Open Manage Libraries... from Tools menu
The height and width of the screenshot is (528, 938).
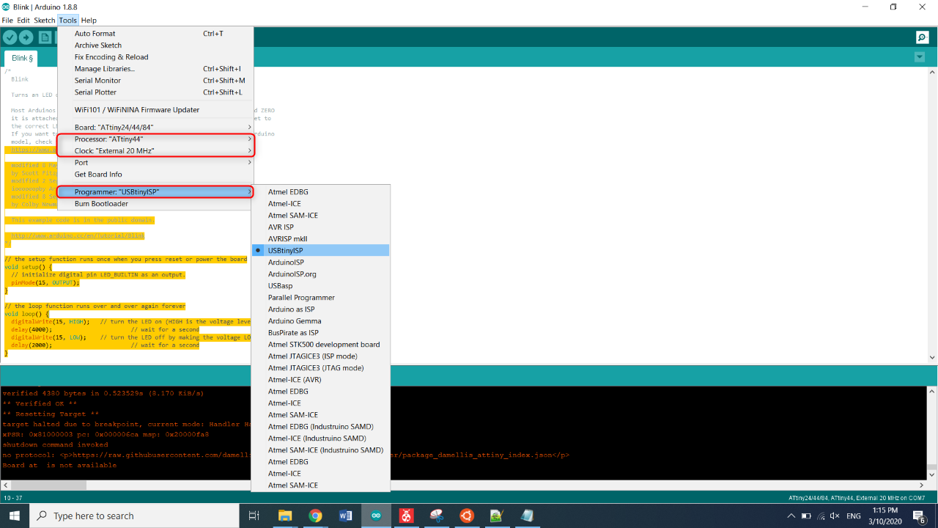(x=155, y=69)
